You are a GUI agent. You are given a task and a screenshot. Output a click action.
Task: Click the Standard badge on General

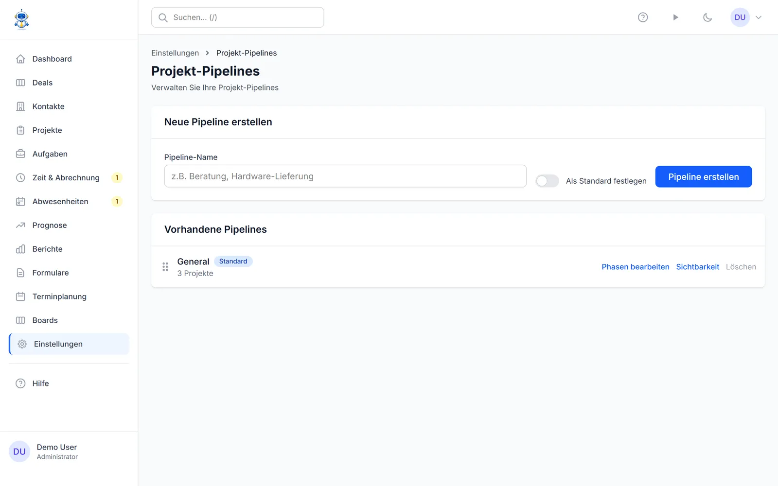coord(233,261)
